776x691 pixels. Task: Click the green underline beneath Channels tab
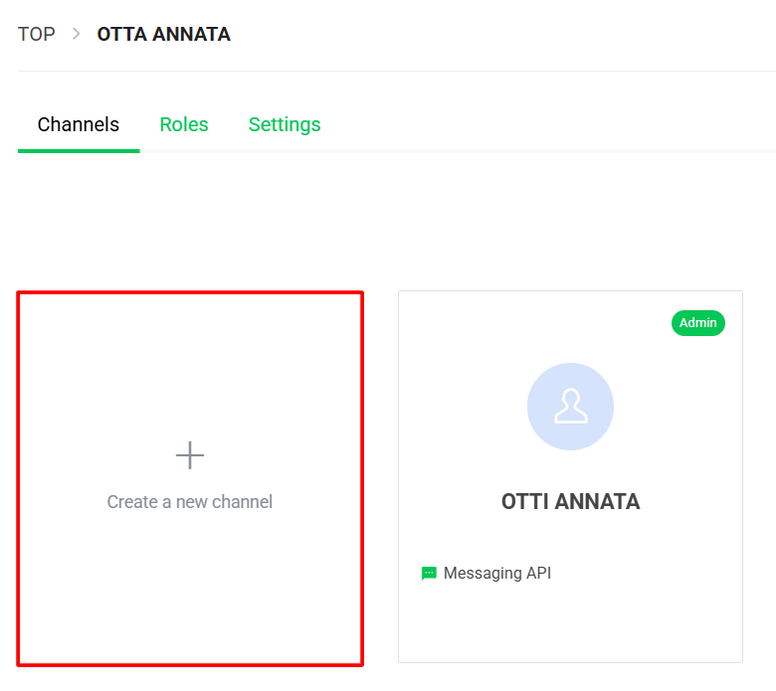click(x=79, y=150)
